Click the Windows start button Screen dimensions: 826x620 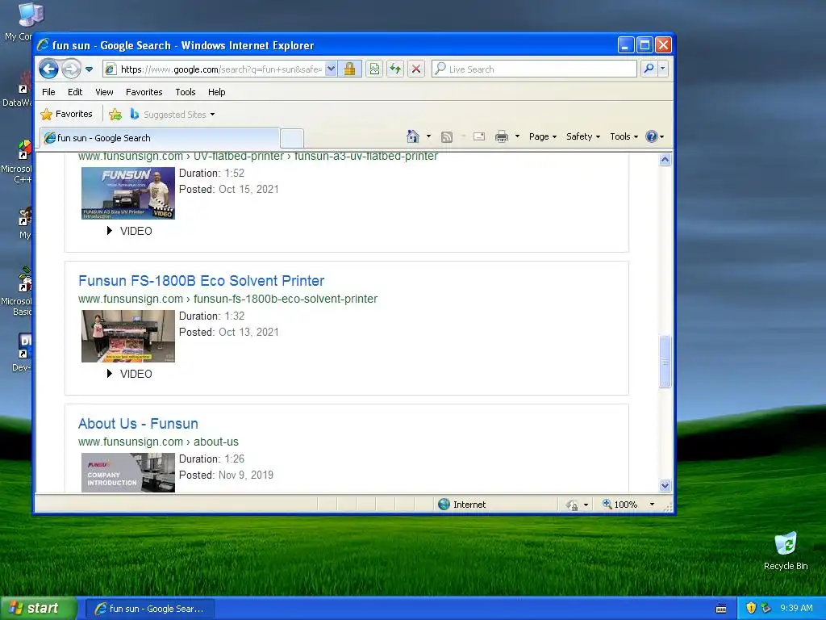(38, 609)
